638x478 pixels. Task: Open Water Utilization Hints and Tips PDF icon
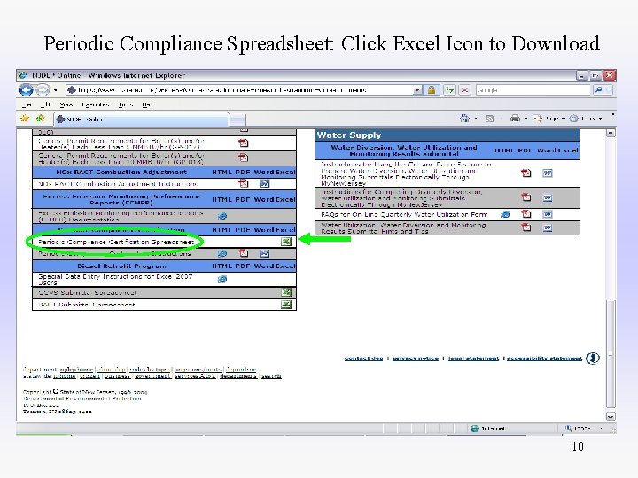coord(526,227)
